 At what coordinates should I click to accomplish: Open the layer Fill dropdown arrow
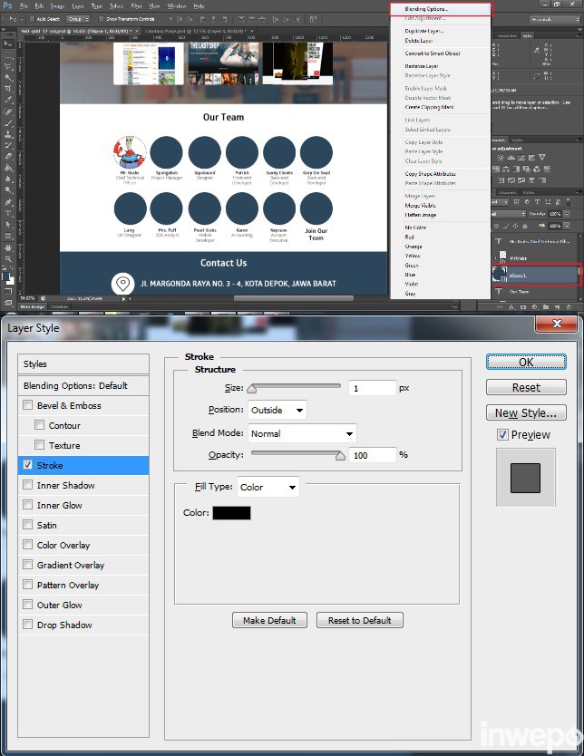click(567, 226)
